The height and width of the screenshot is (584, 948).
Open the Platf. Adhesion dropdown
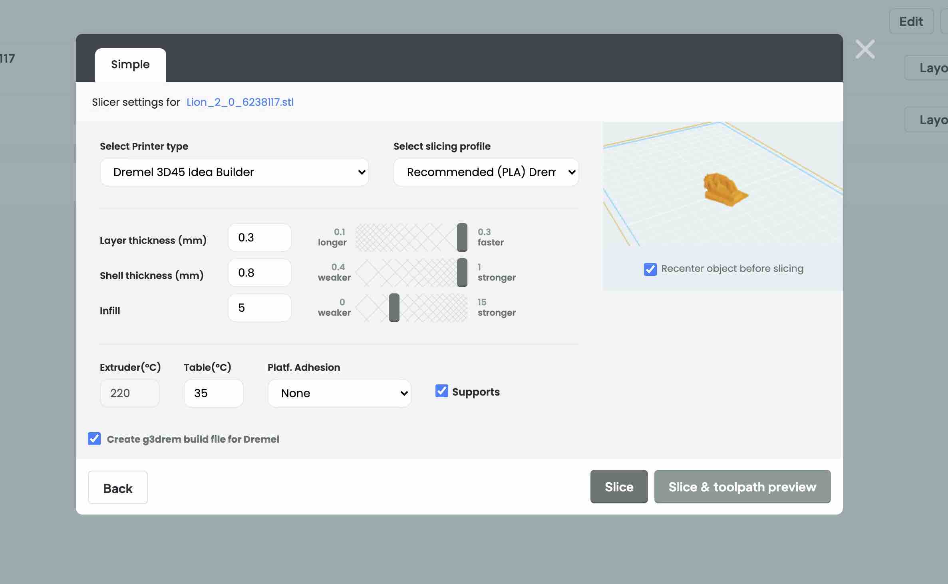tap(339, 393)
